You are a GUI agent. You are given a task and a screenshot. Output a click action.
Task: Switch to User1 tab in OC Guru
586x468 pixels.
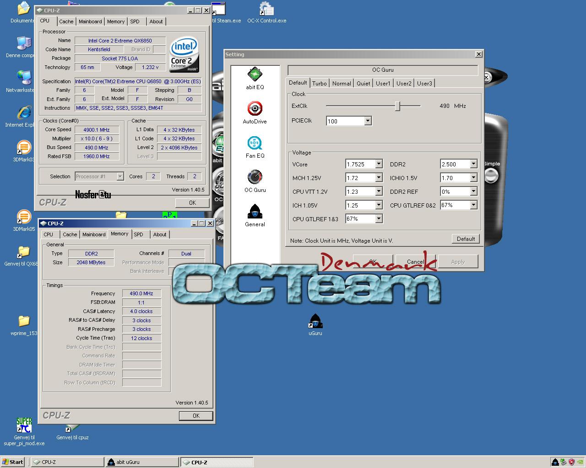[383, 83]
